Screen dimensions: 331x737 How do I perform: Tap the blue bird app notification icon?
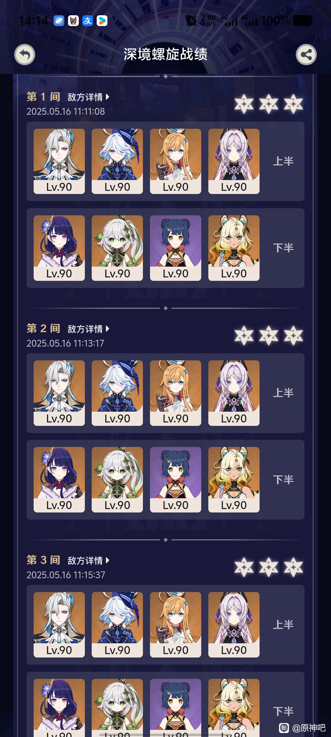[59, 21]
